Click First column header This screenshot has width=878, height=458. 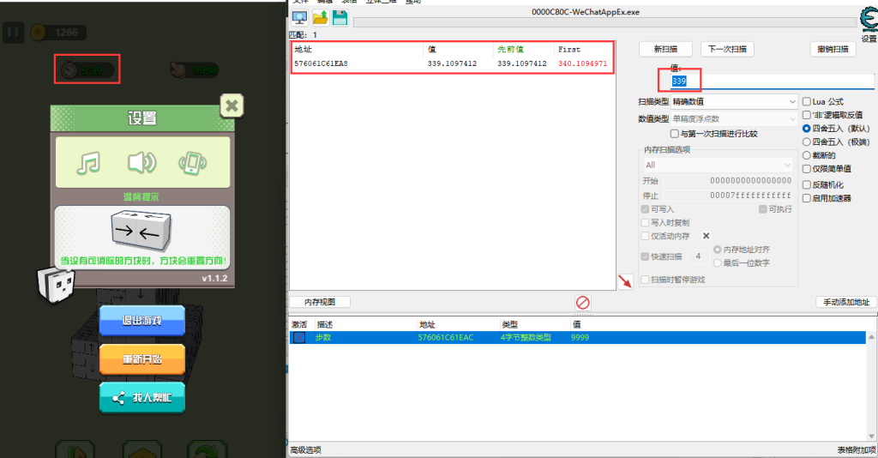point(584,49)
